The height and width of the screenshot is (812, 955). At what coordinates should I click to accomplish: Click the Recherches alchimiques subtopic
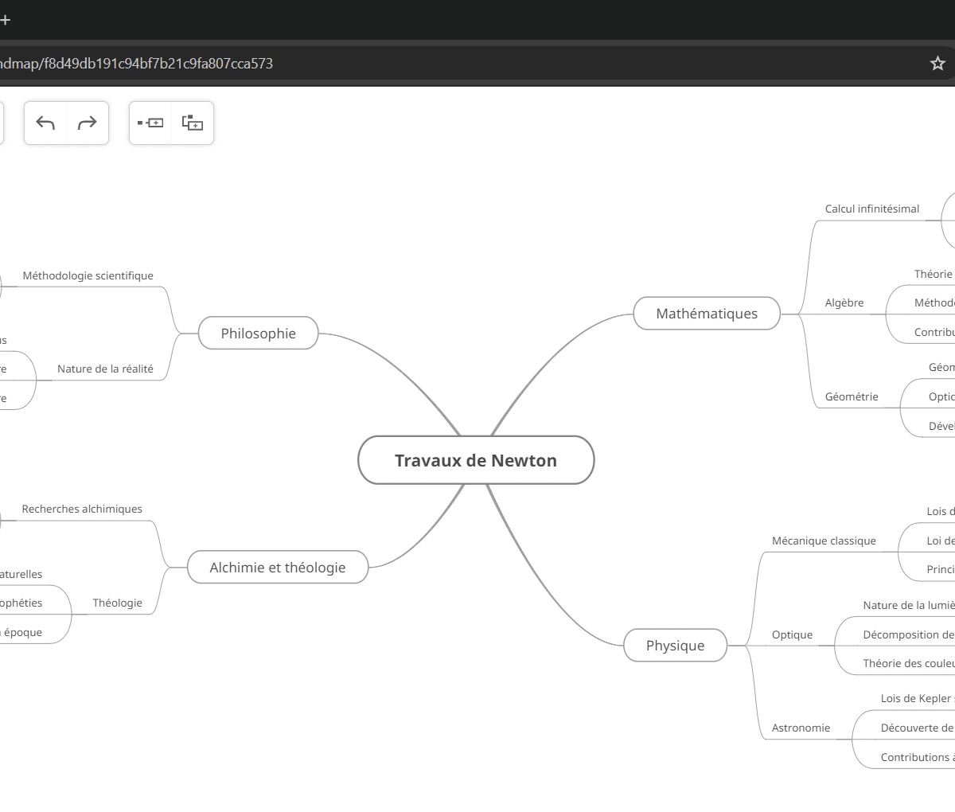point(82,509)
